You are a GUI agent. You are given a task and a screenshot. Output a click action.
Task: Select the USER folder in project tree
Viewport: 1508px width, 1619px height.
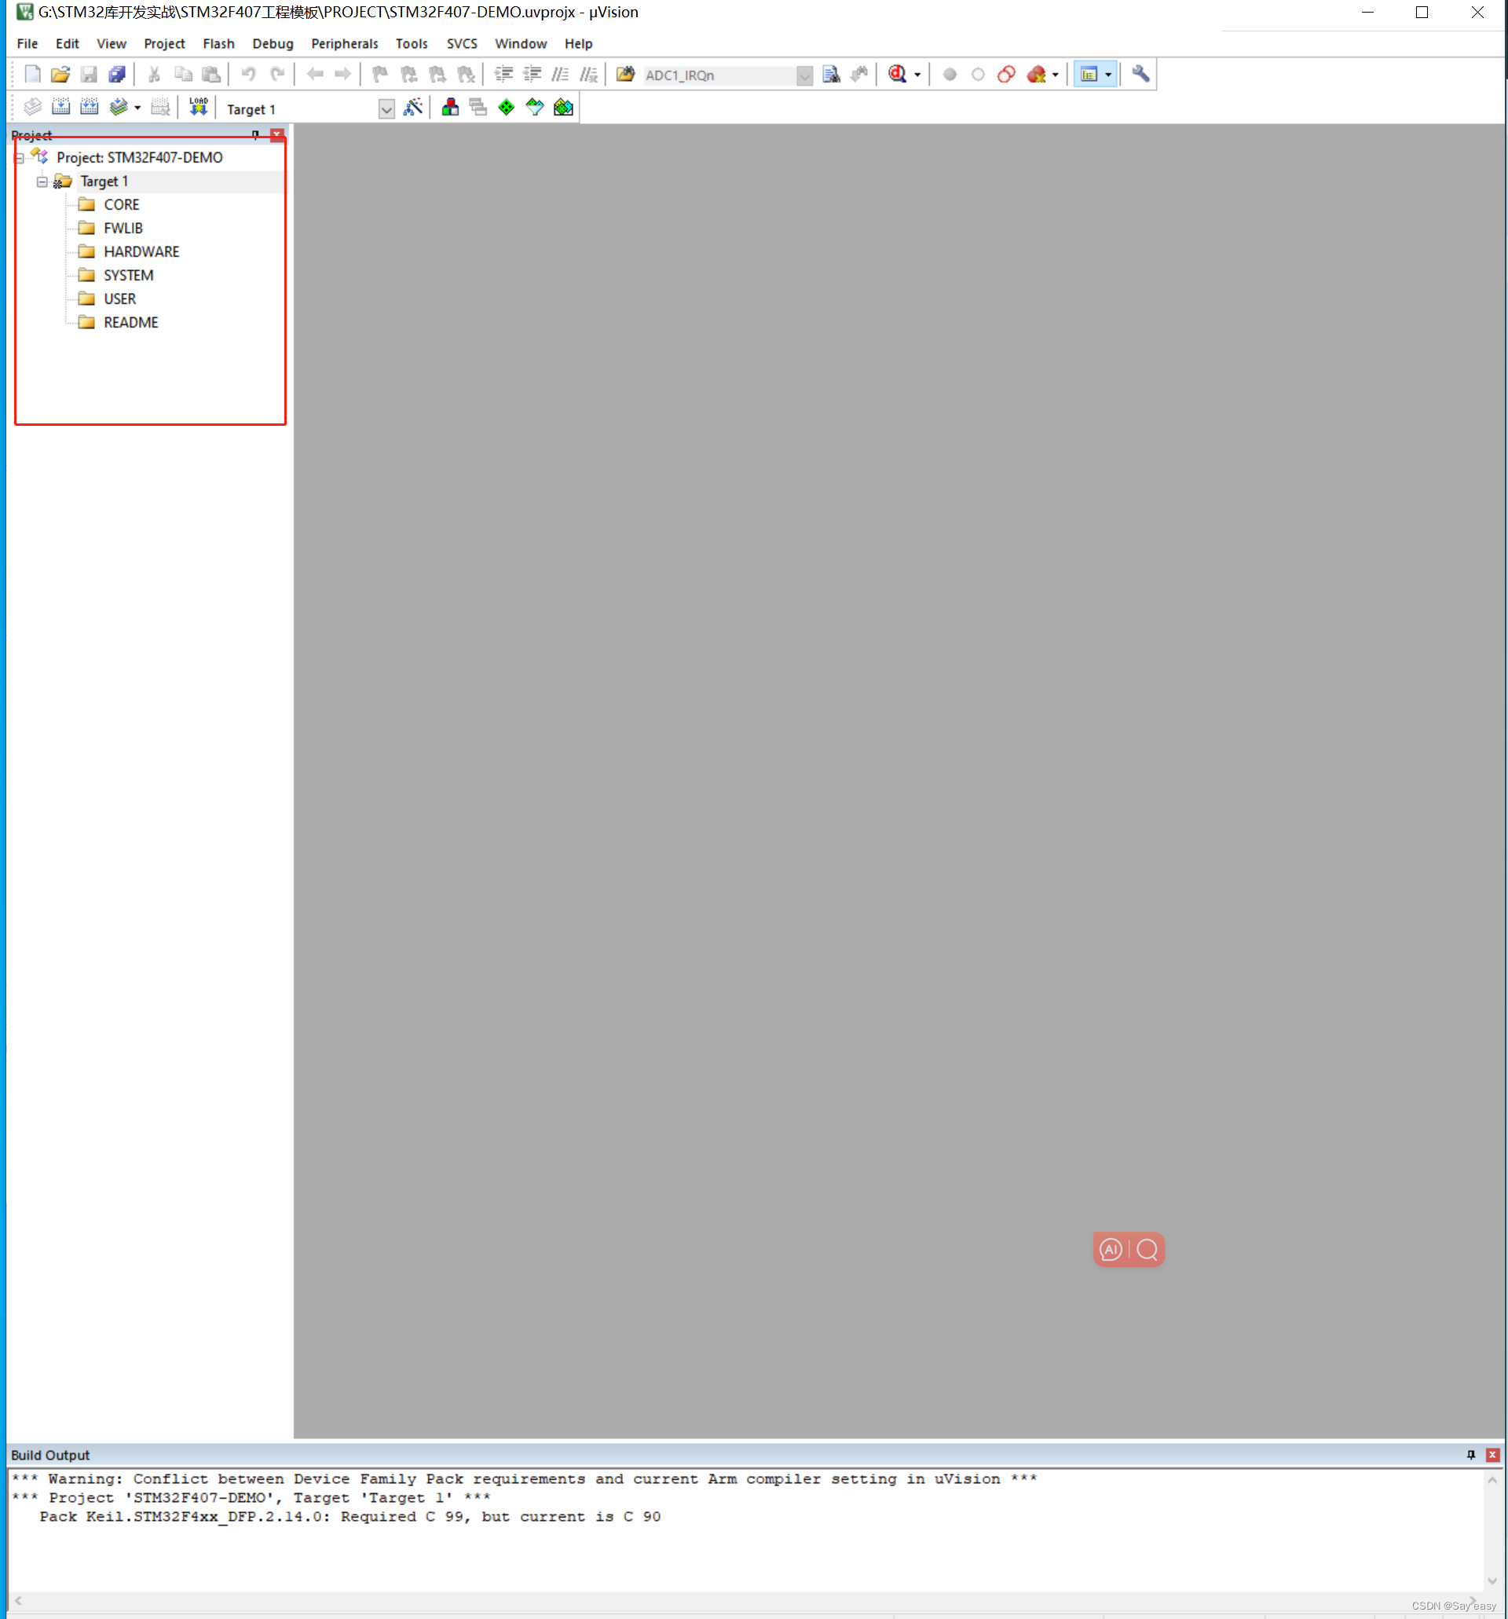tap(119, 300)
